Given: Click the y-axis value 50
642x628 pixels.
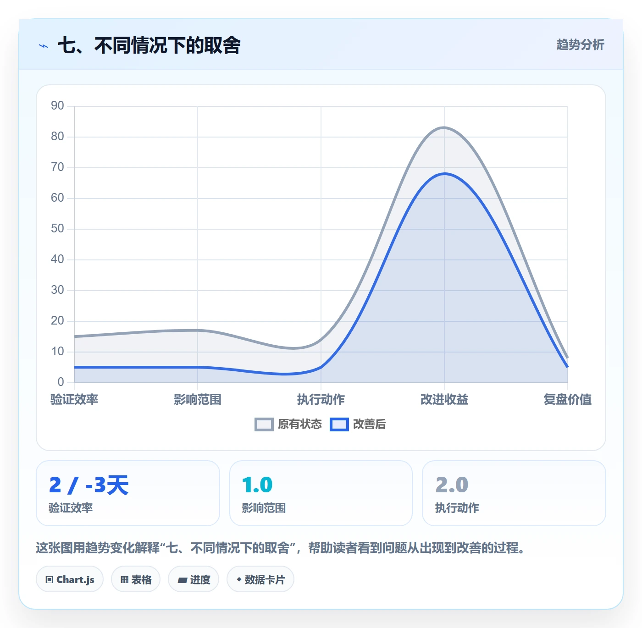Looking at the screenshot, I should point(57,229).
